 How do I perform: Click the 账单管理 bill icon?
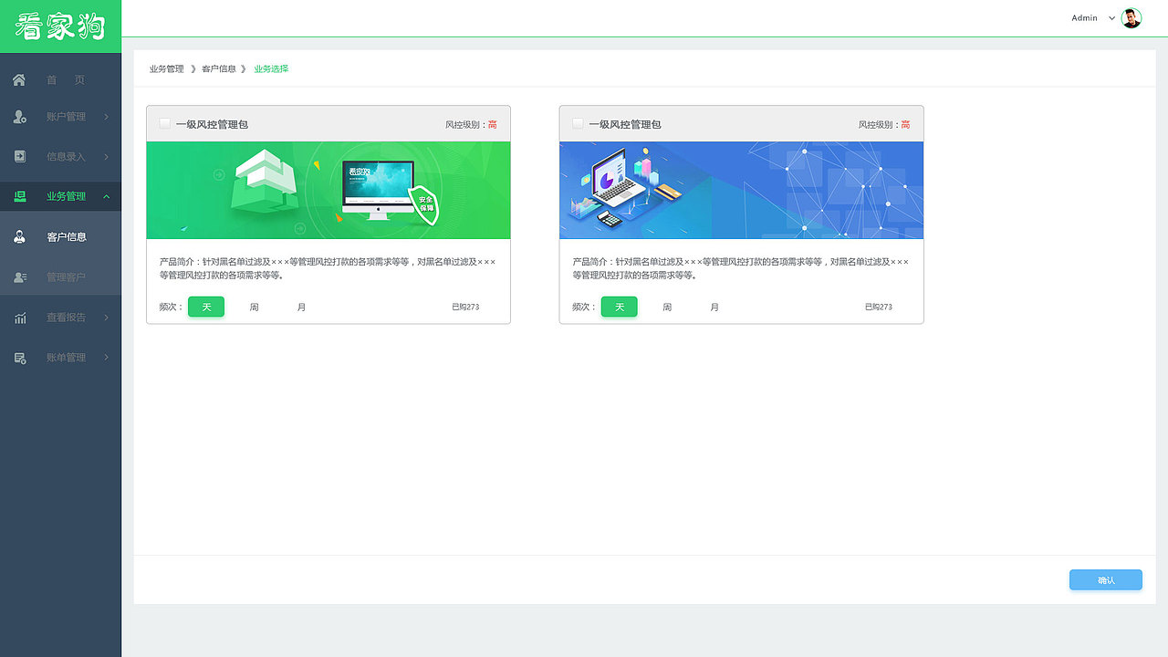(x=19, y=358)
